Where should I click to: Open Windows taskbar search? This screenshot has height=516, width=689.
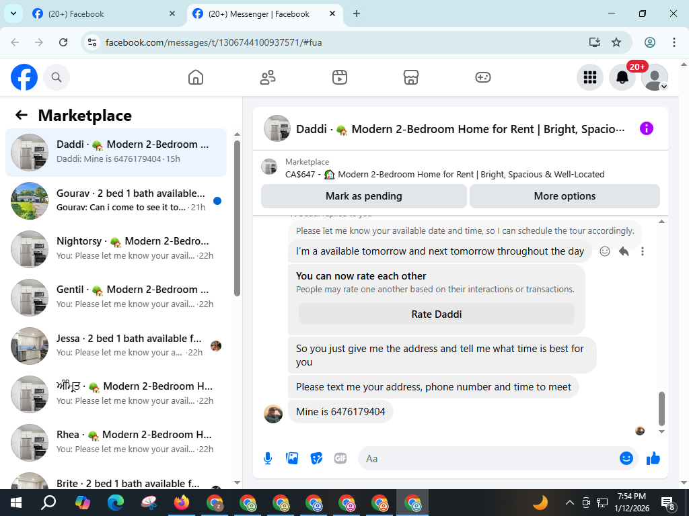(48, 503)
